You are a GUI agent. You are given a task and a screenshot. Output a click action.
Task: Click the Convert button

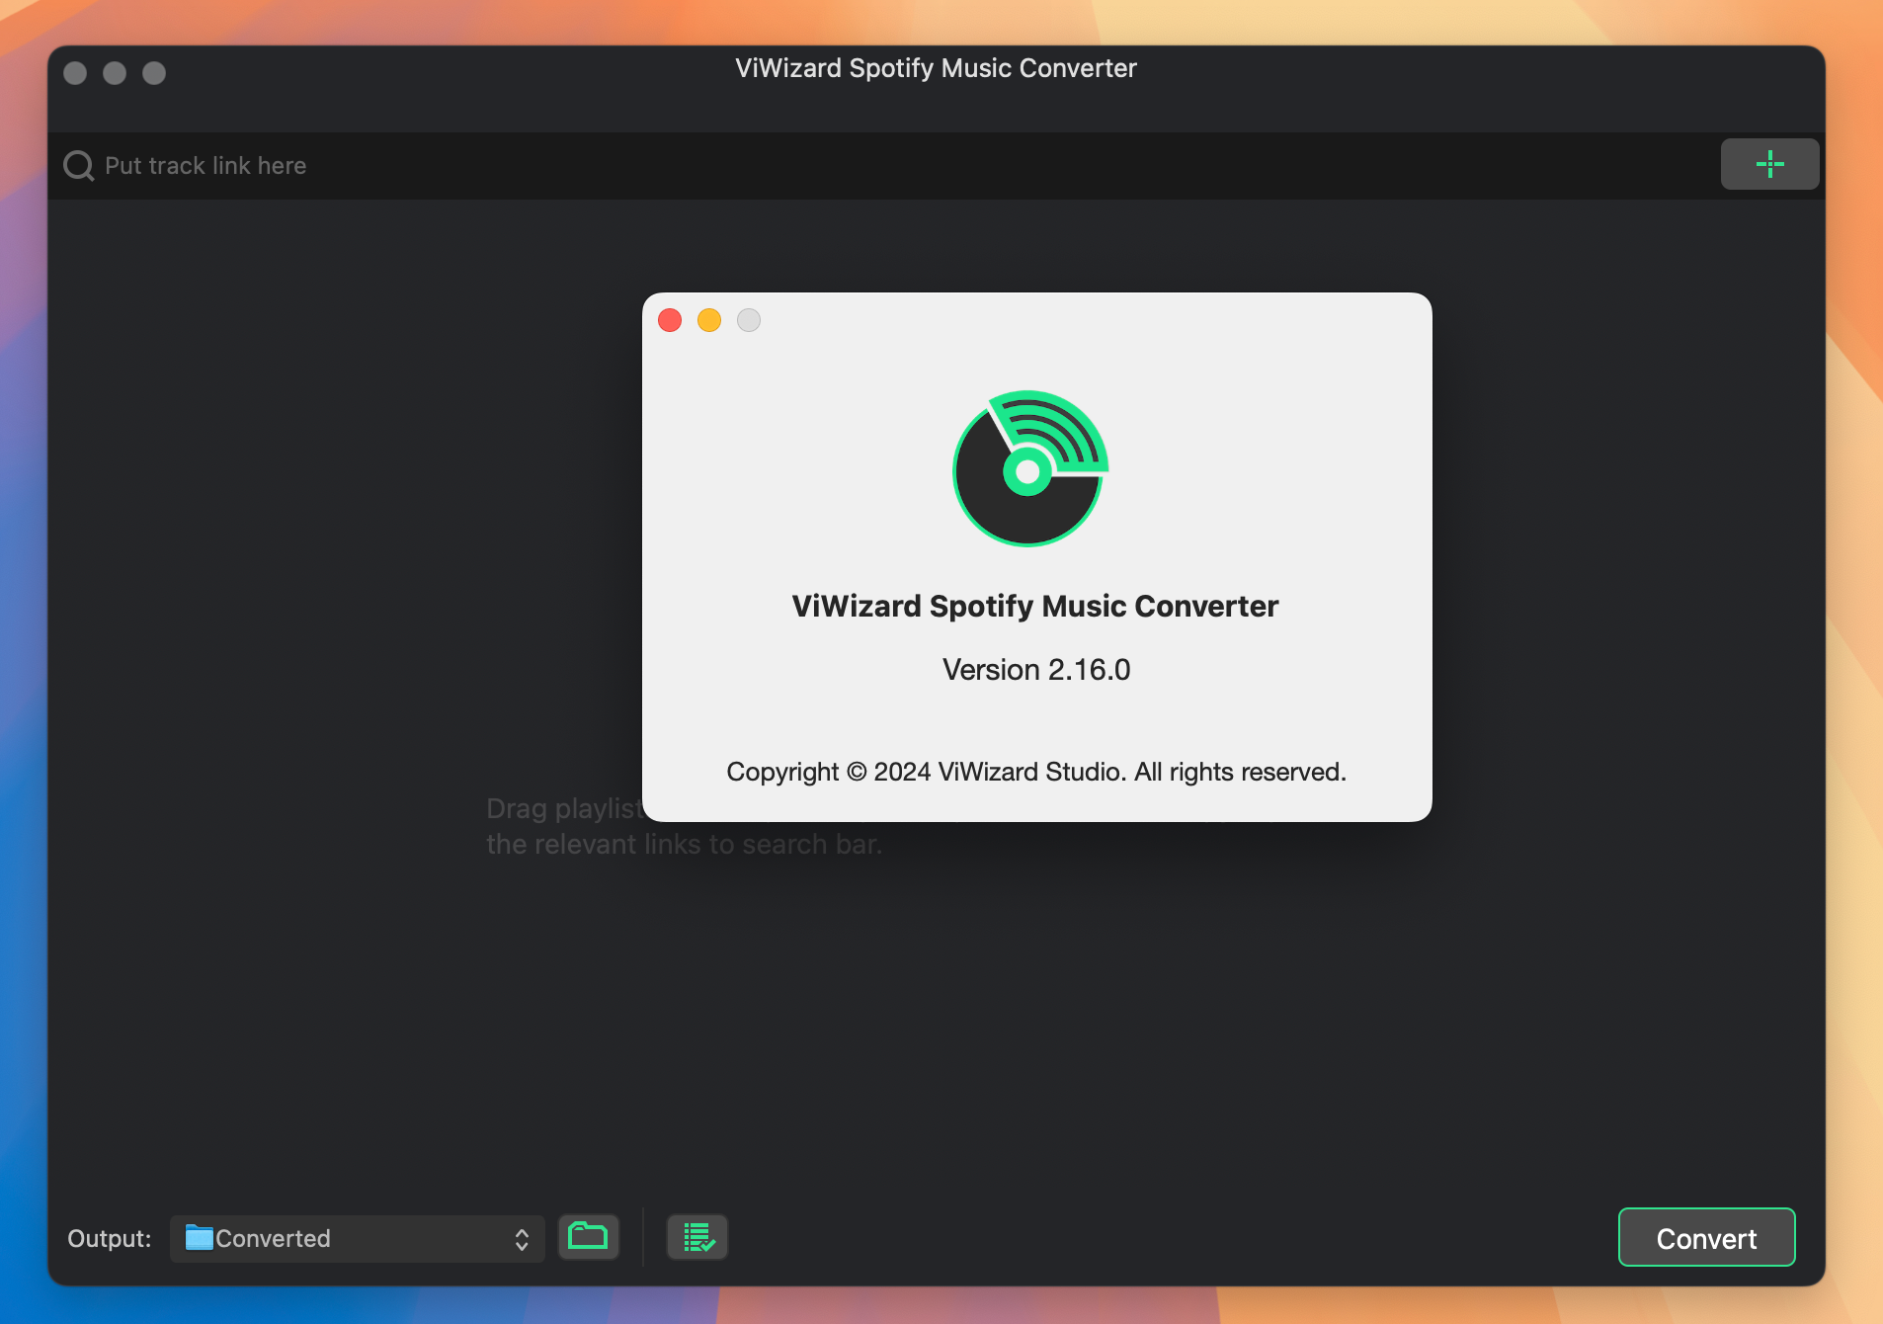1706,1237
